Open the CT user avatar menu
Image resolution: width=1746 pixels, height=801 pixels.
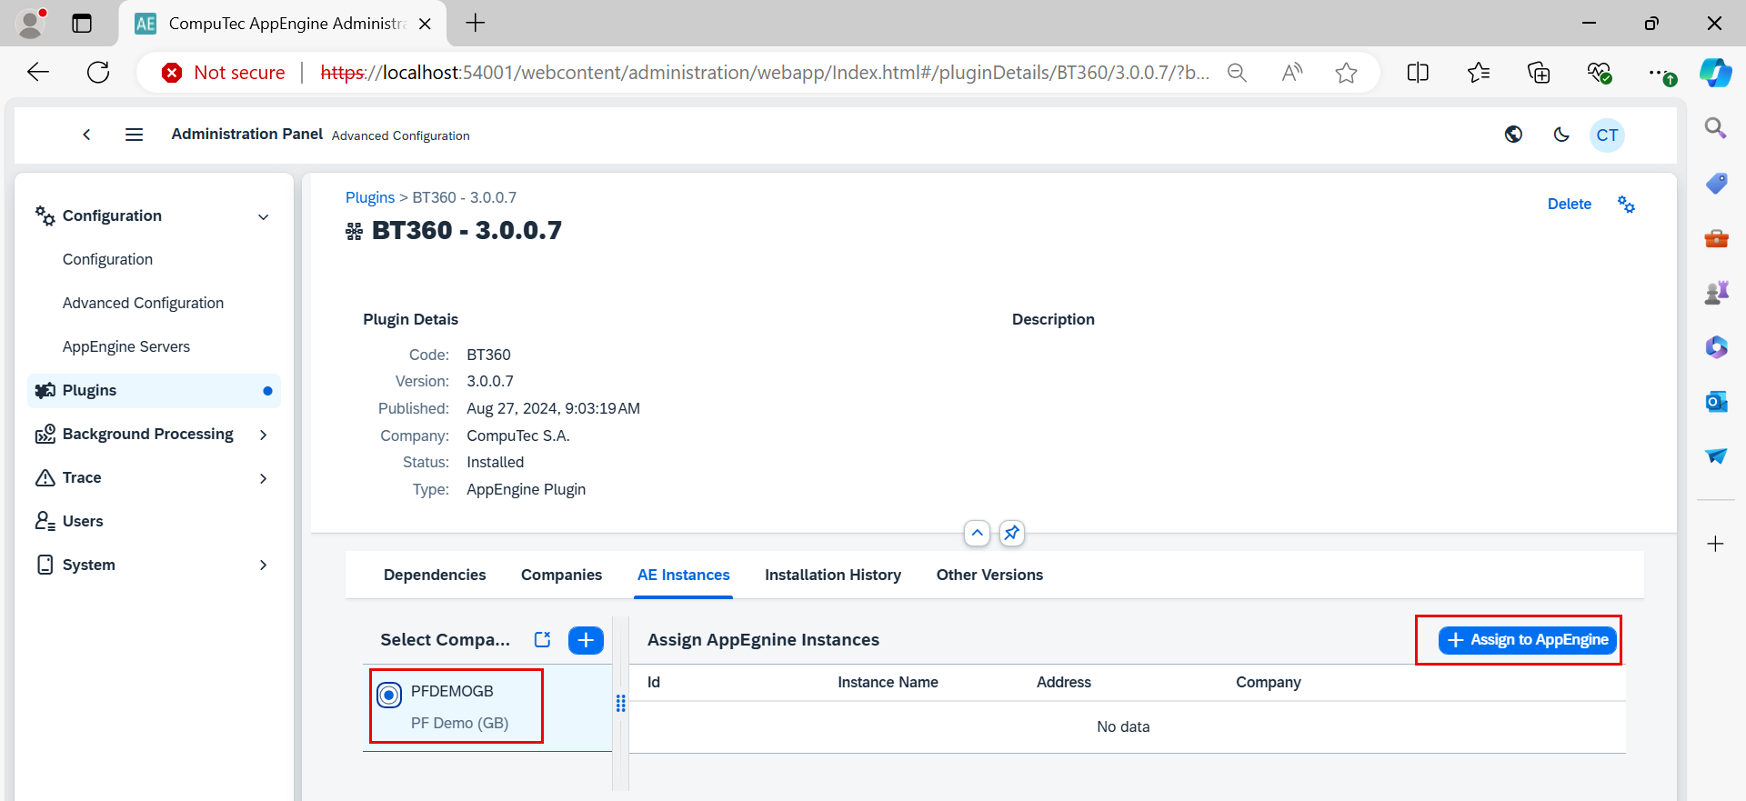click(x=1607, y=135)
